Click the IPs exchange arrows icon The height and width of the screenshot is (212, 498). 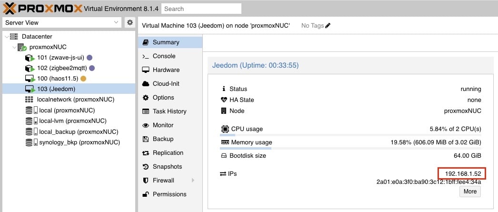pyautogui.click(x=223, y=174)
